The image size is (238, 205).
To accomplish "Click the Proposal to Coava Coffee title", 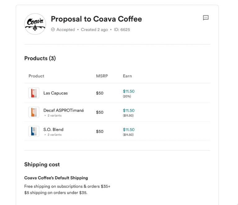I will (96, 19).
